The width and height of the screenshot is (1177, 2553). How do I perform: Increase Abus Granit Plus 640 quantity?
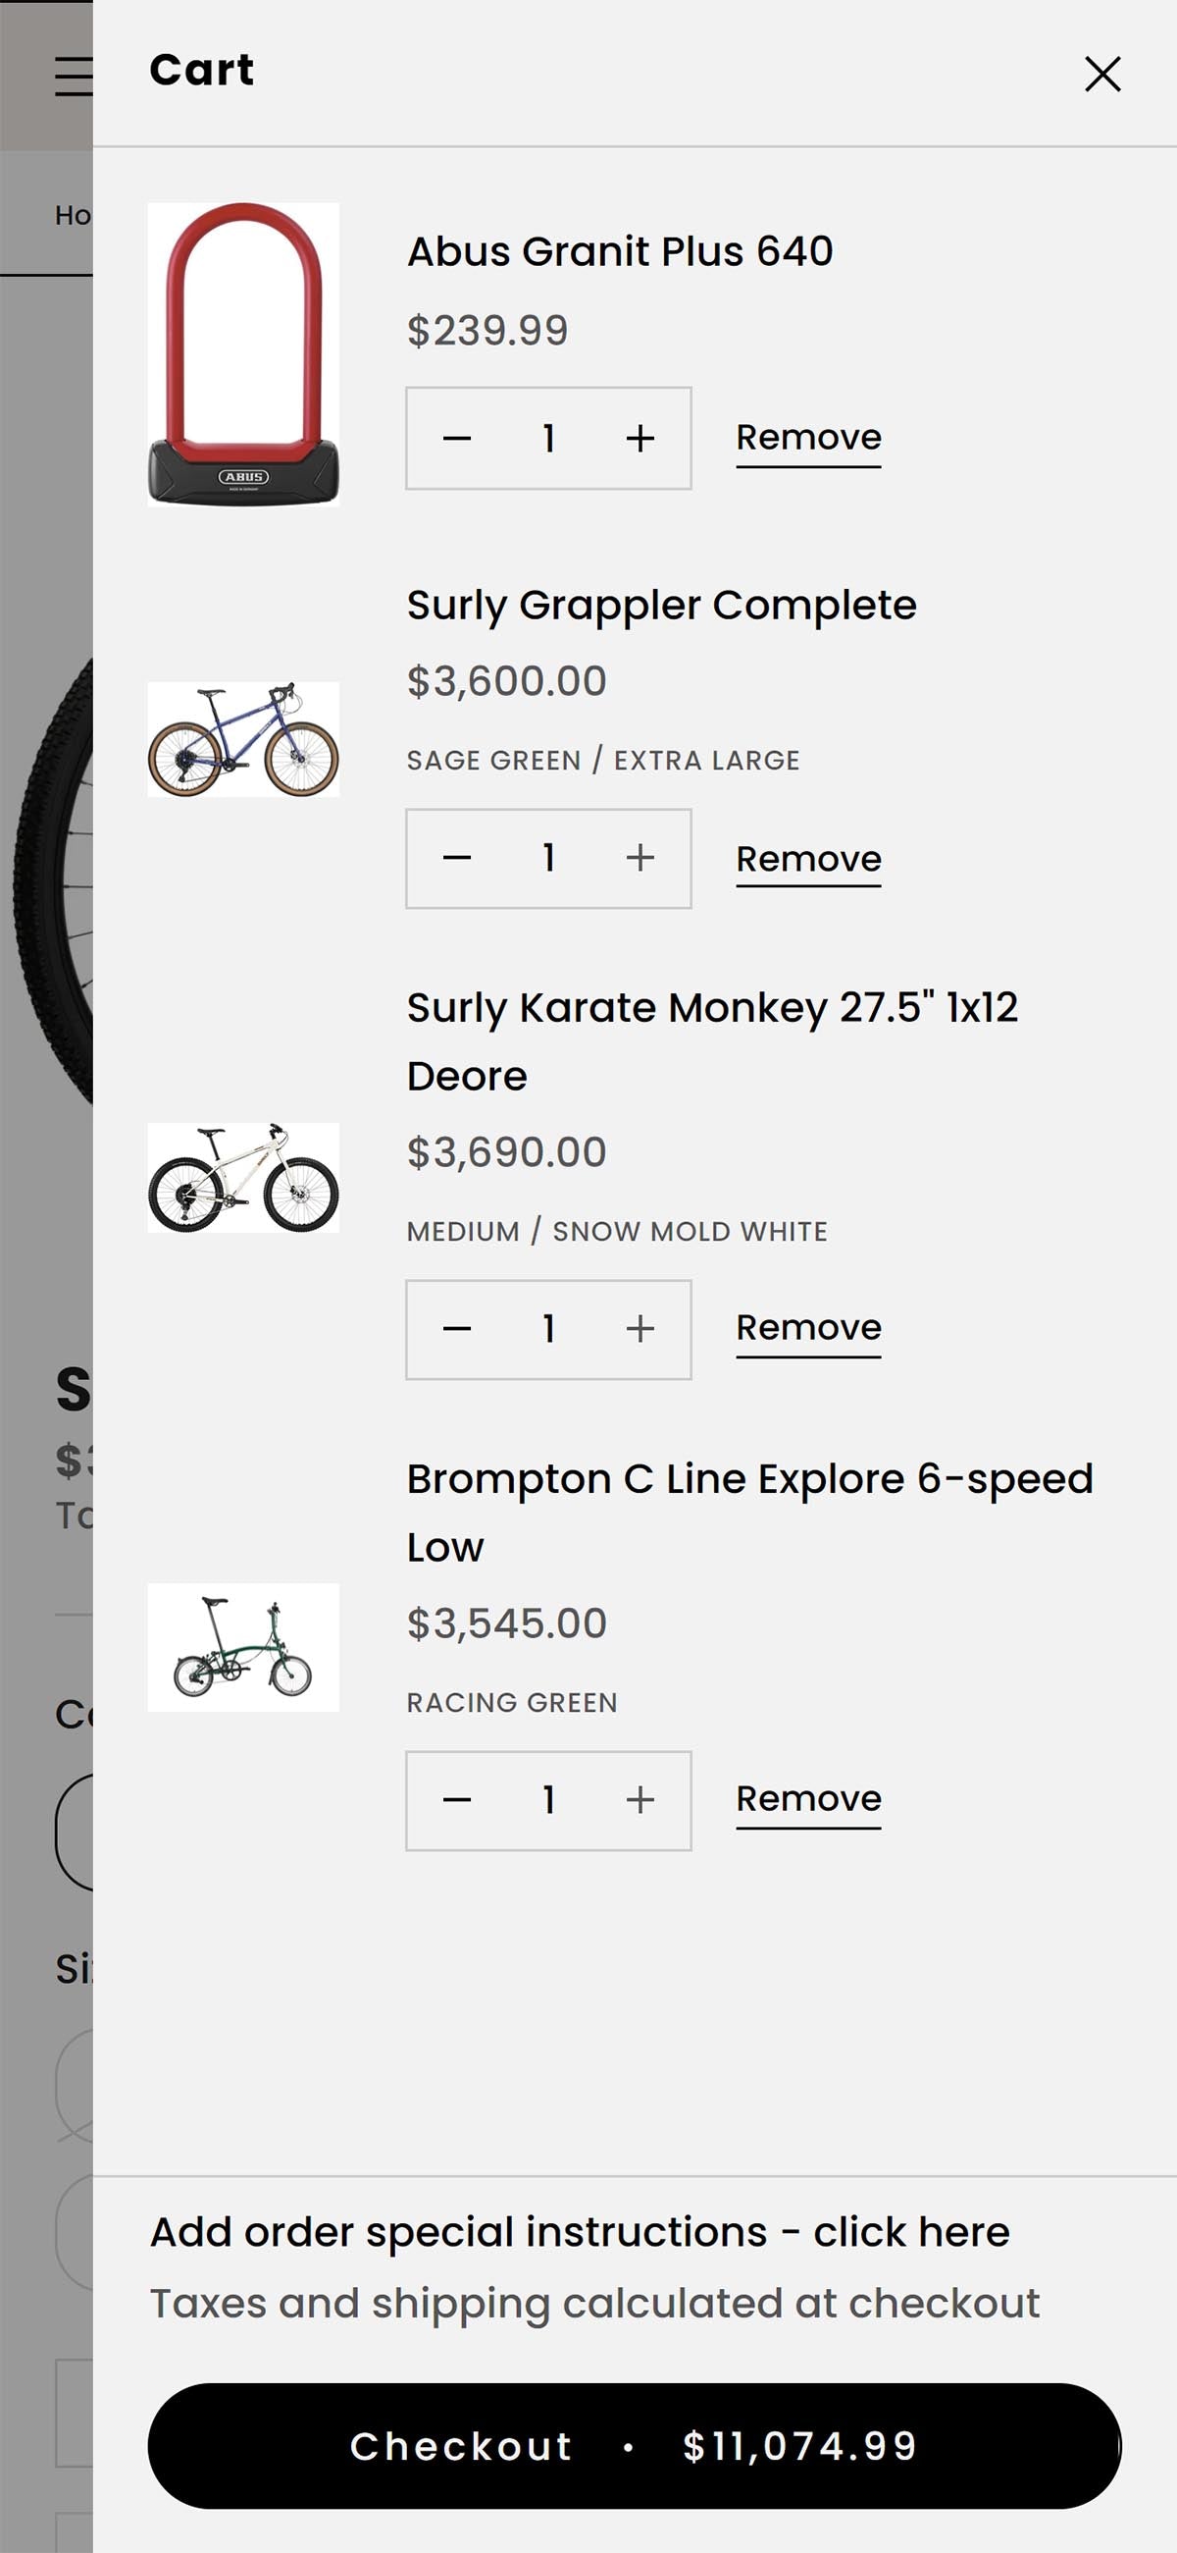(640, 438)
